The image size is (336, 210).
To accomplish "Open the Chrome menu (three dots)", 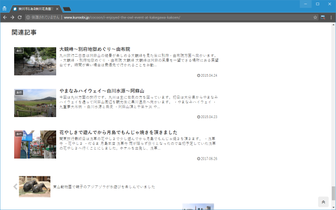I will [x=331, y=17].
